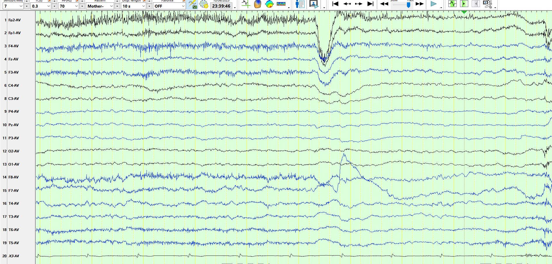The width and height of the screenshot is (552, 264).
Task: Open the Sens sensitivity dropdown showing 7
Action: 13,6
